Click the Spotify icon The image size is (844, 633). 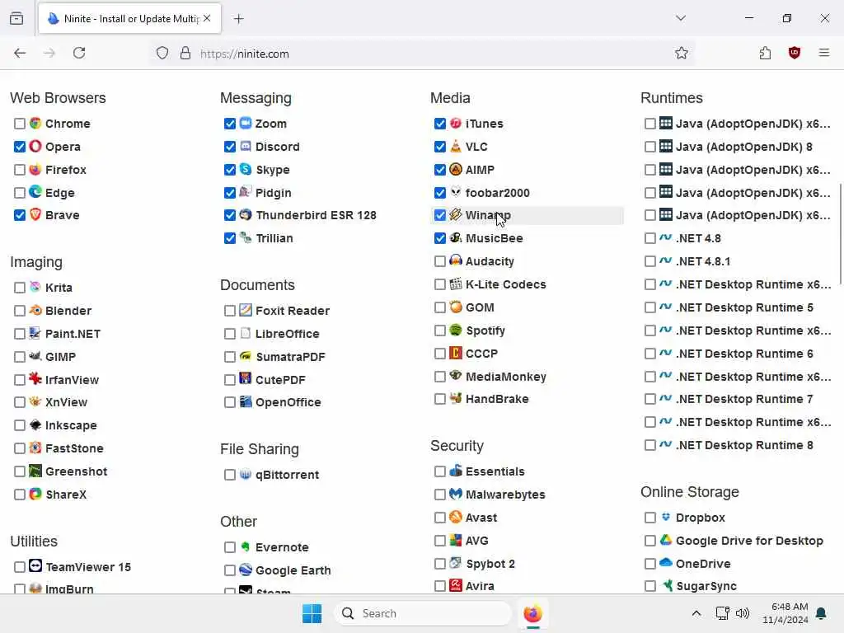(x=456, y=330)
